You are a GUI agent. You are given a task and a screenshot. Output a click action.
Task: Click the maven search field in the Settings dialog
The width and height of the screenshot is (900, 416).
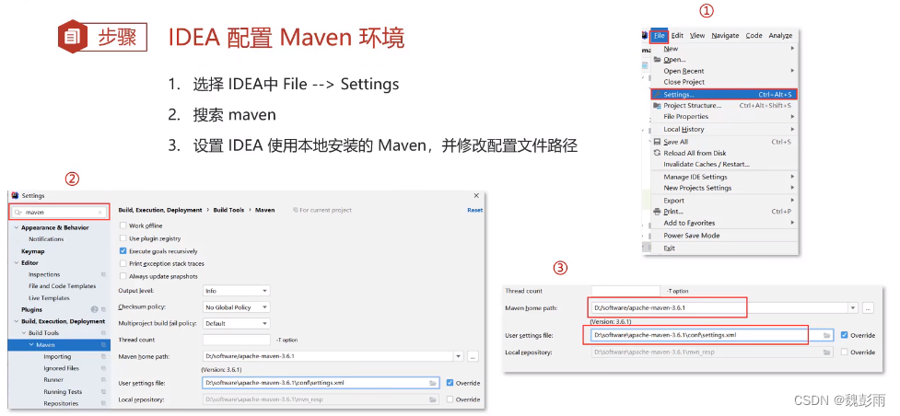pyautogui.click(x=59, y=213)
